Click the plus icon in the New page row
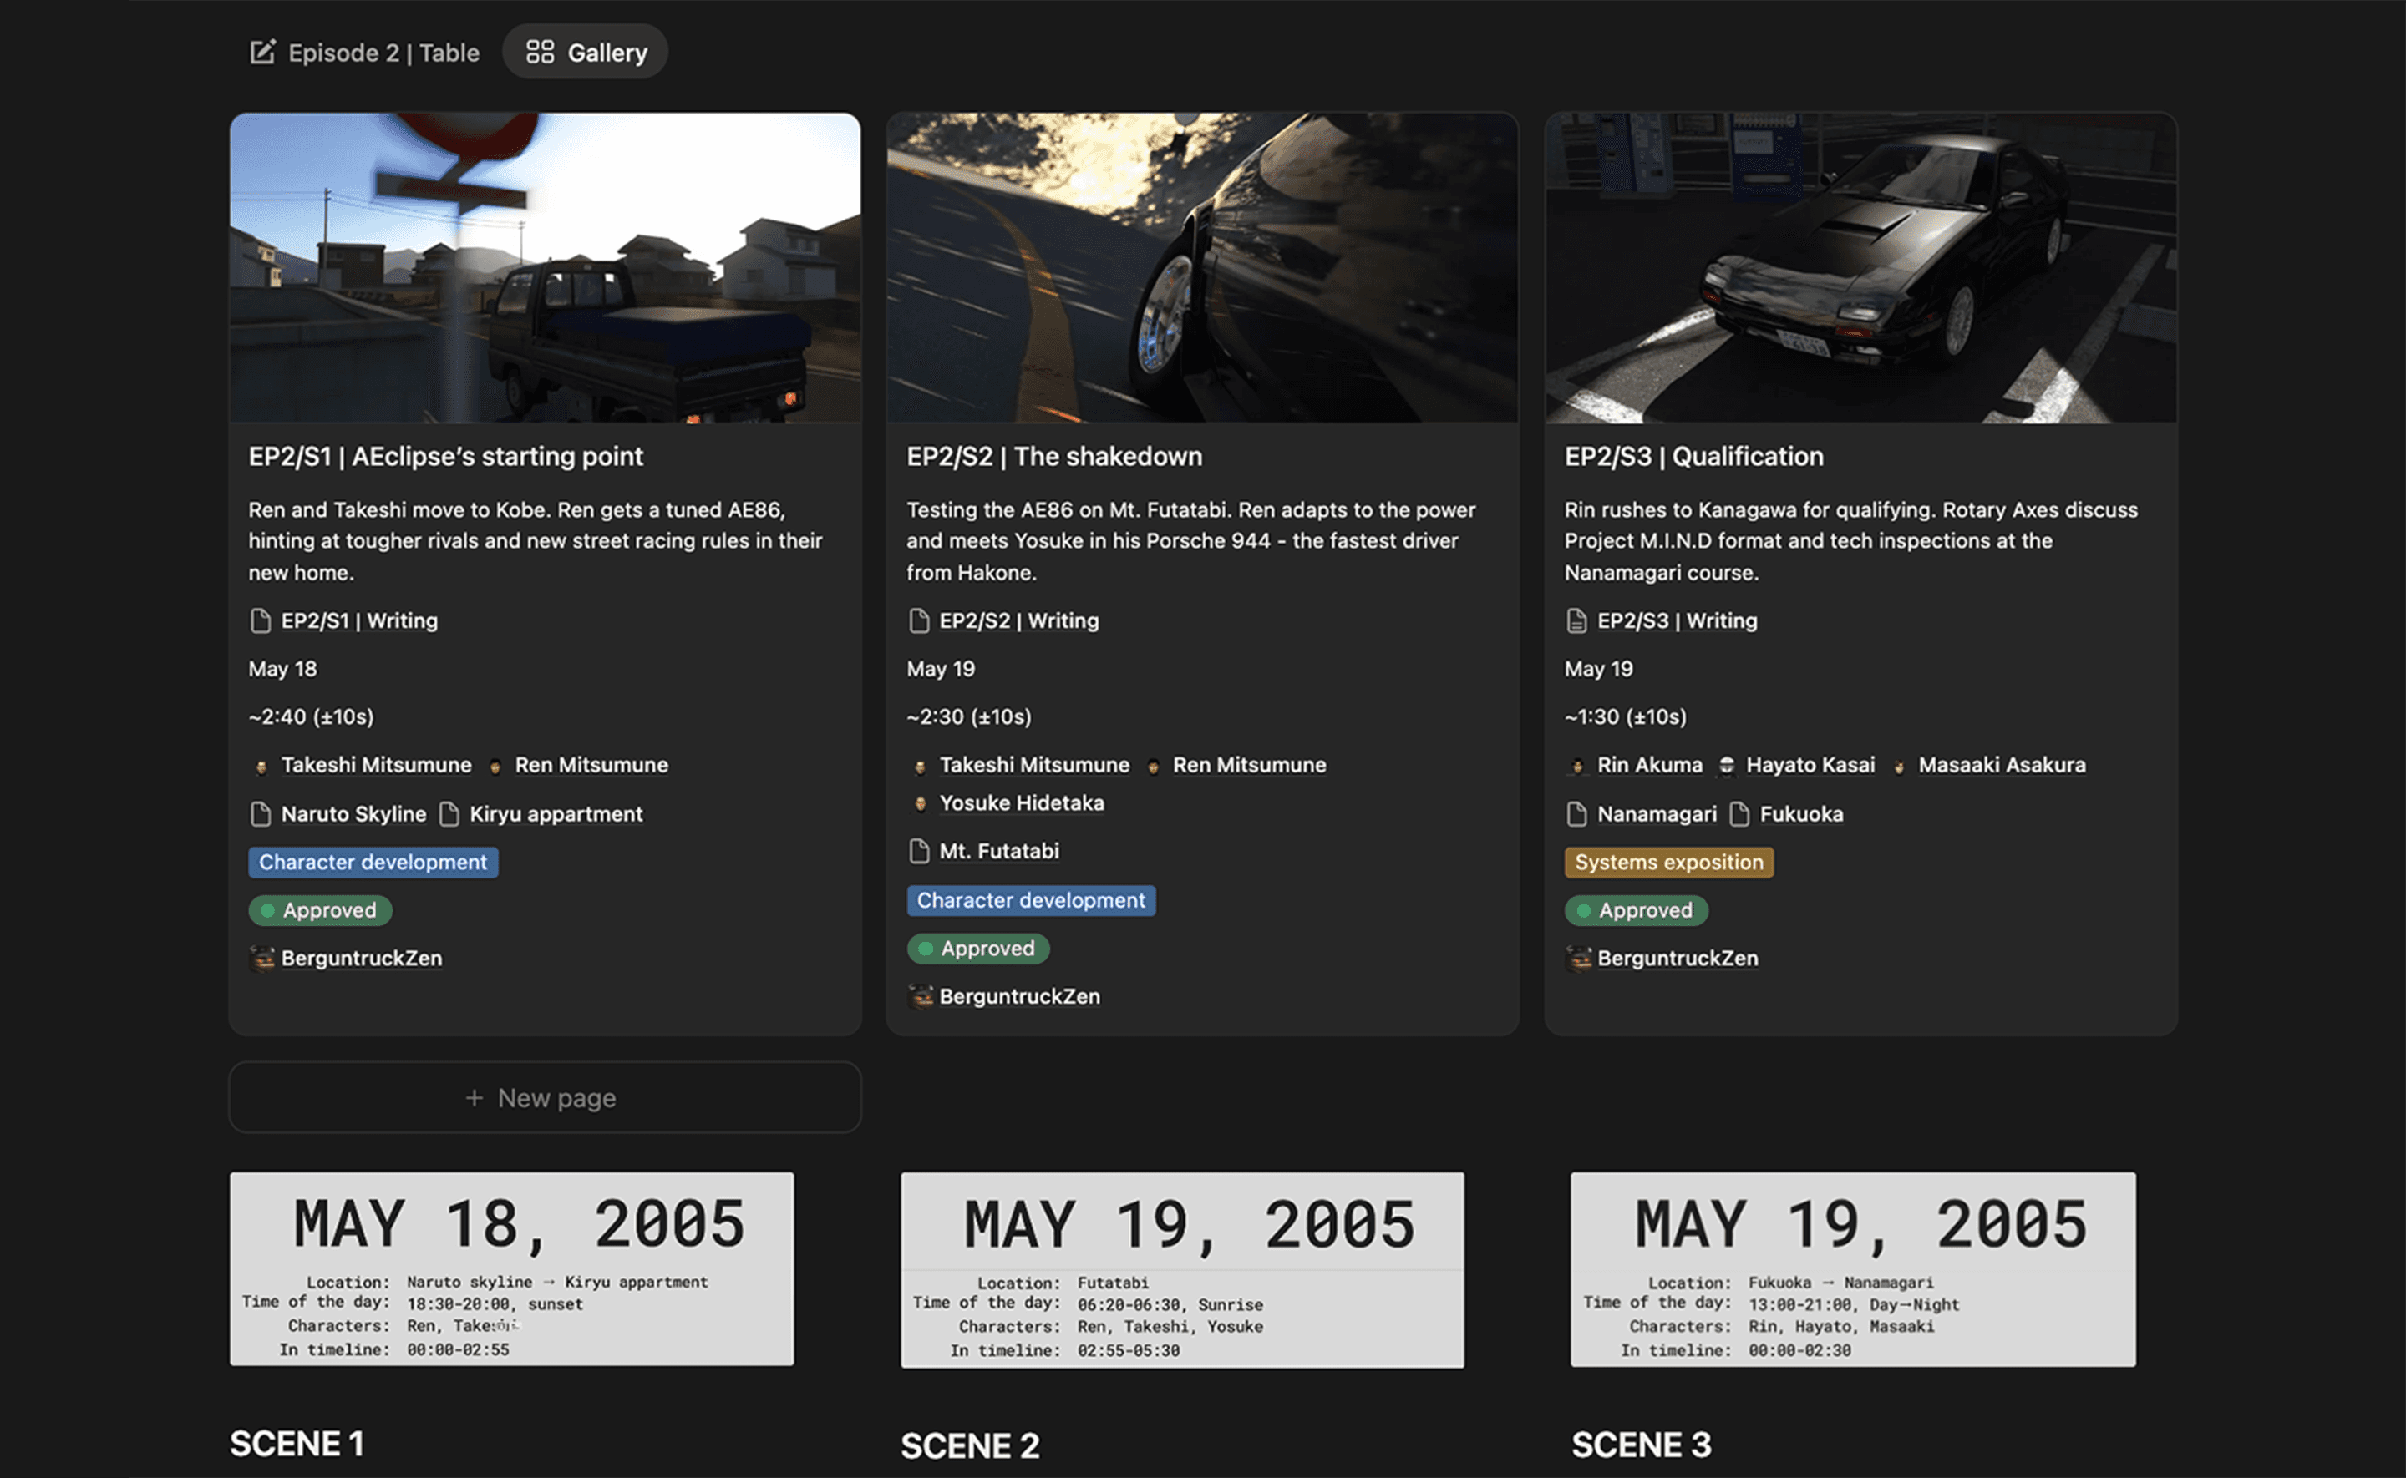The width and height of the screenshot is (2406, 1478). [475, 1098]
